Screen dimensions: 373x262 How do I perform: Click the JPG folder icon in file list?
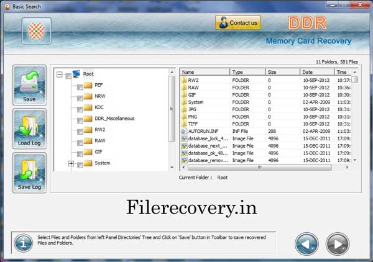point(184,109)
